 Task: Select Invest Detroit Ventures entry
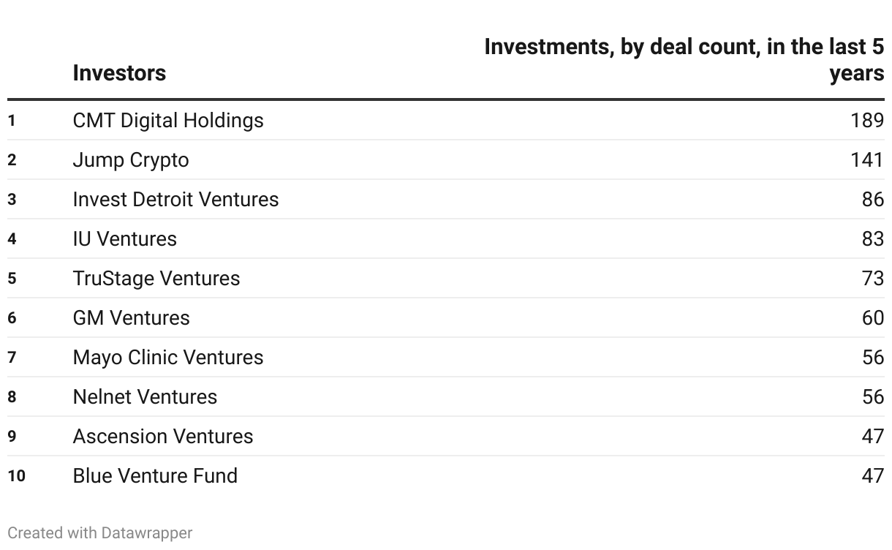175,199
